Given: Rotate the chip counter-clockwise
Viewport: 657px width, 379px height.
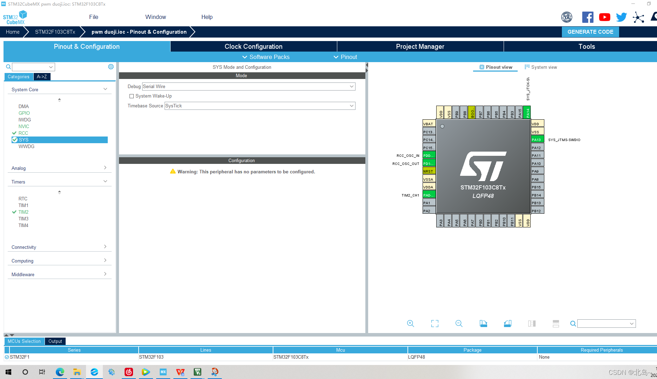Looking at the screenshot, I should pyautogui.click(x=508, y=323).
